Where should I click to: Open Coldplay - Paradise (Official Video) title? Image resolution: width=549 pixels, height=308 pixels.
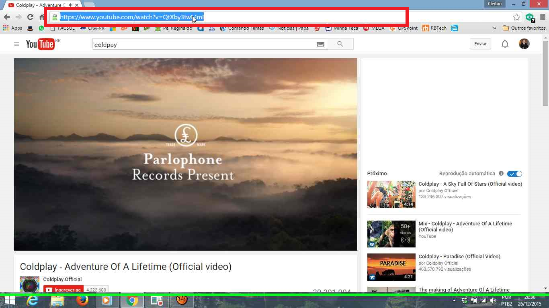(459, 256)
